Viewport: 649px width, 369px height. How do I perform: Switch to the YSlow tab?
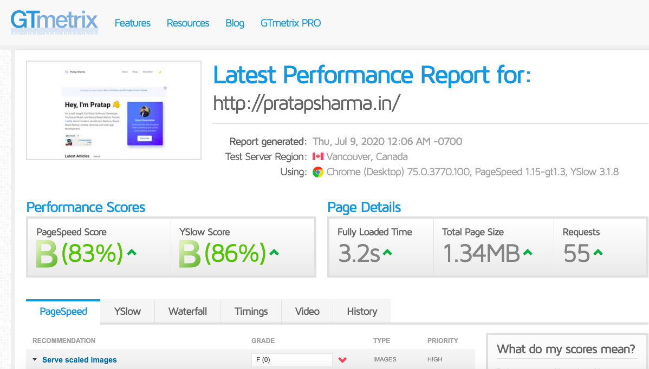click(127, 312)
